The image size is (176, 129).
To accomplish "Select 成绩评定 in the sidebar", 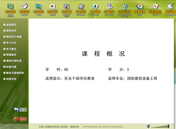I will (x=10, y=79).
